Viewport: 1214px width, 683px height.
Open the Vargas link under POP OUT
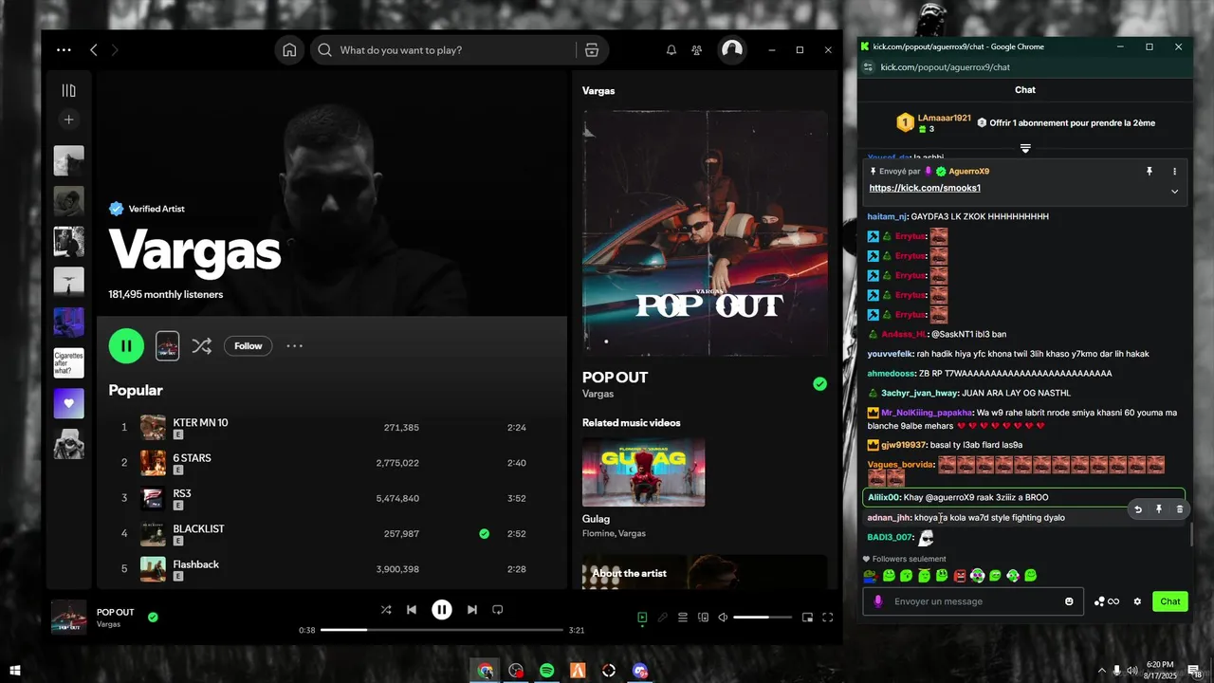click(598, 394)
